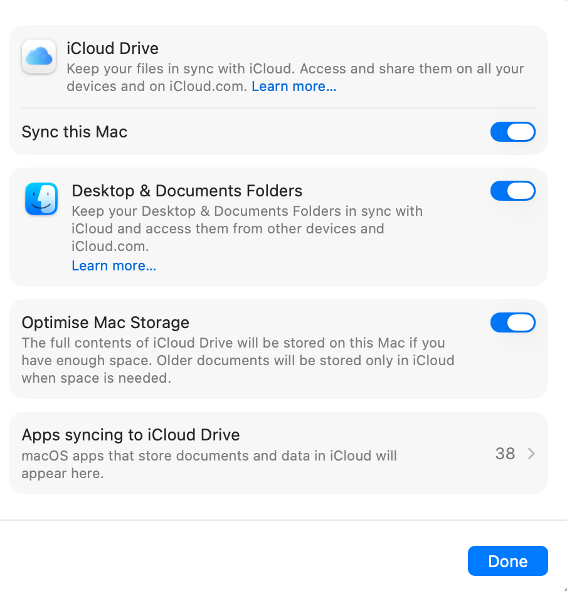Click the macOS apps description text
Screen dimensions: 567x591
pyautogui.click(x=209, y=464)
